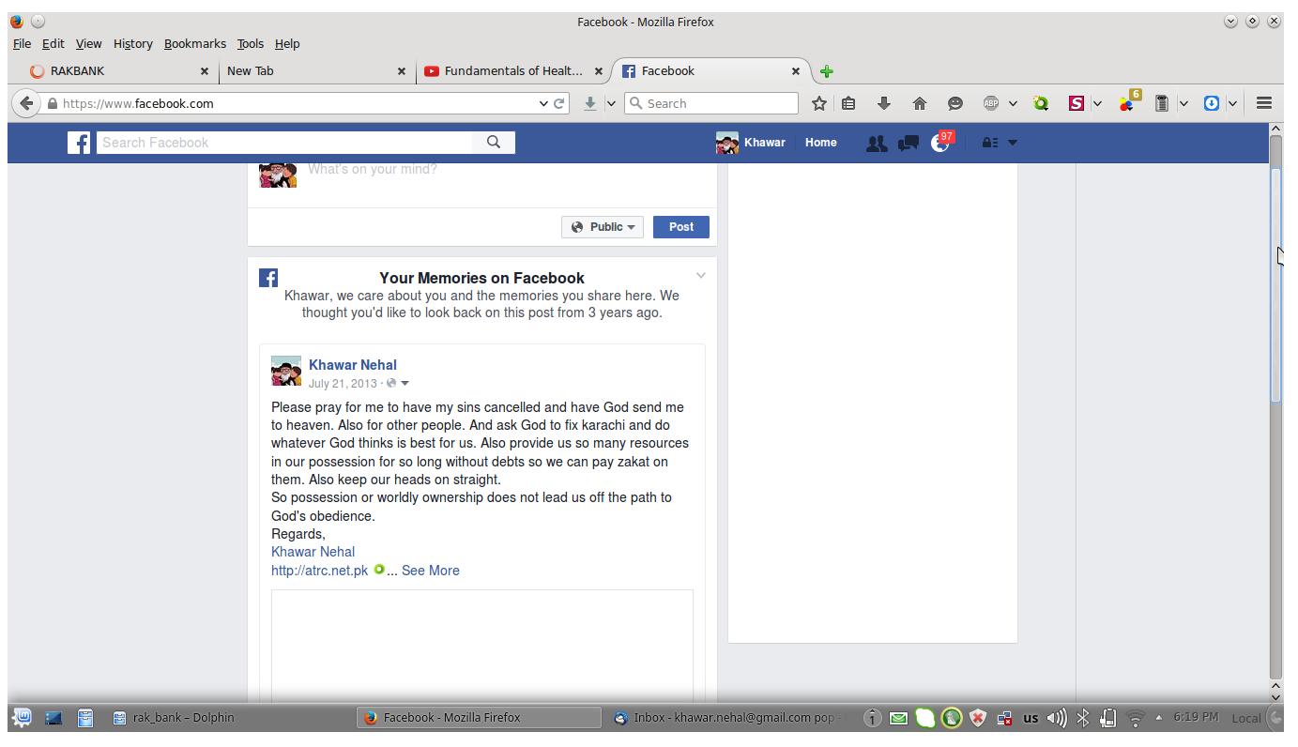Click the show desktop icon in the taskbar

[53, 718]
